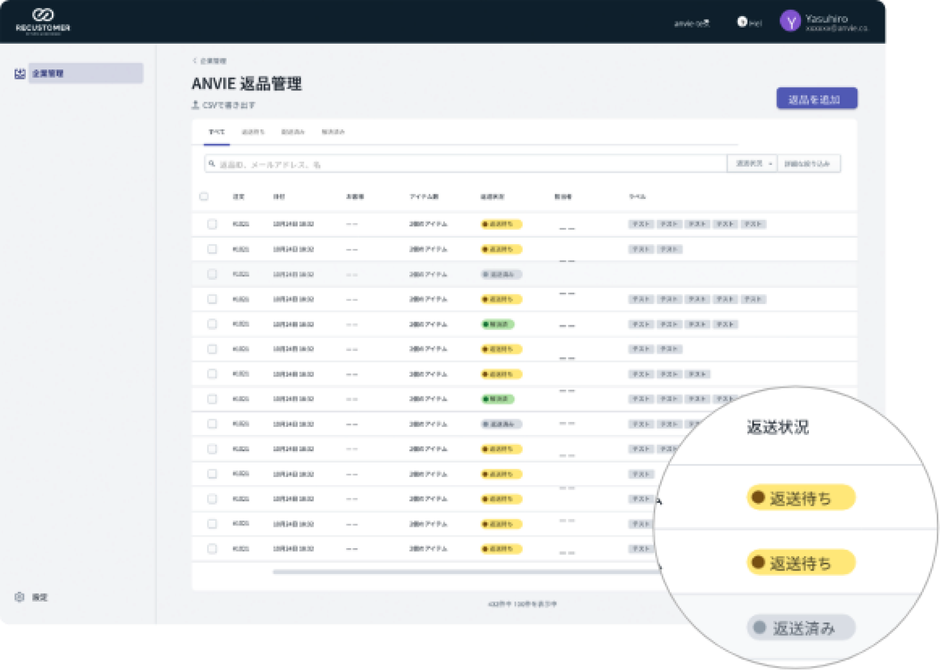The height and width of the screenshot is (670, 940).
Task: Click the 返品を追加 button
Action: 816,99
